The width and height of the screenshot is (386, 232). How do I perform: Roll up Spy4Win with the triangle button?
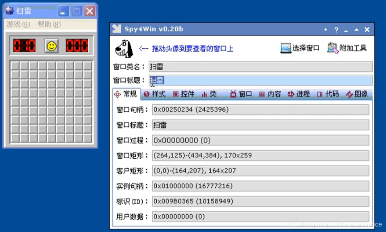coord(357,29)
